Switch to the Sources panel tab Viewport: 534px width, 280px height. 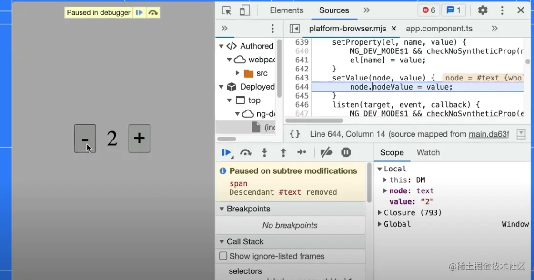click(x=334, y=10)
